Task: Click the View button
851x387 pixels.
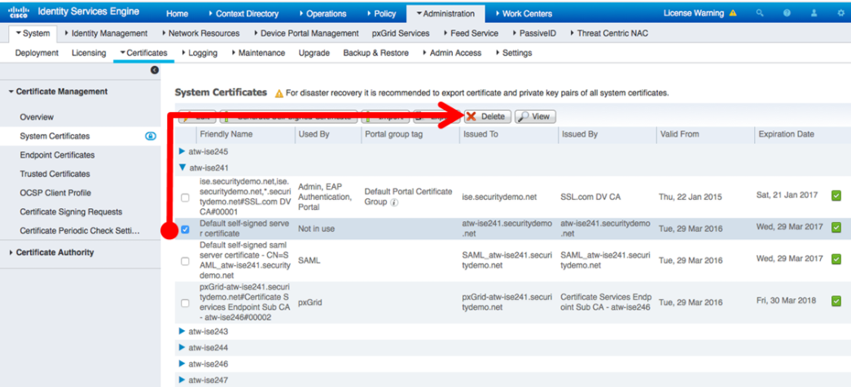Action: 535,116
